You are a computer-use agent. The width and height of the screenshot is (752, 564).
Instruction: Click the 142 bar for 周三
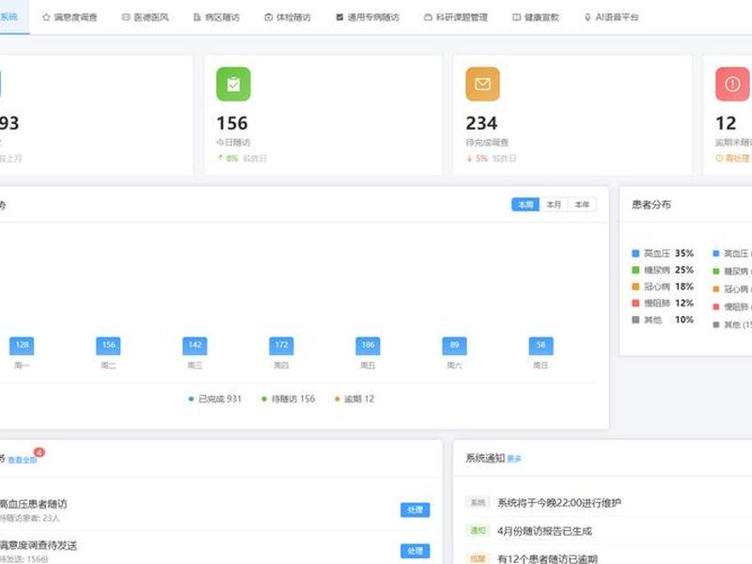click(195, 345)
